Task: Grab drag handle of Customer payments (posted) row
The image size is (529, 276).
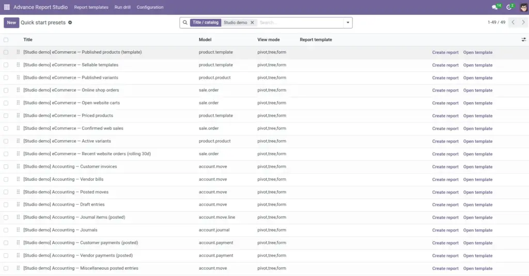Action: [18, 243]
